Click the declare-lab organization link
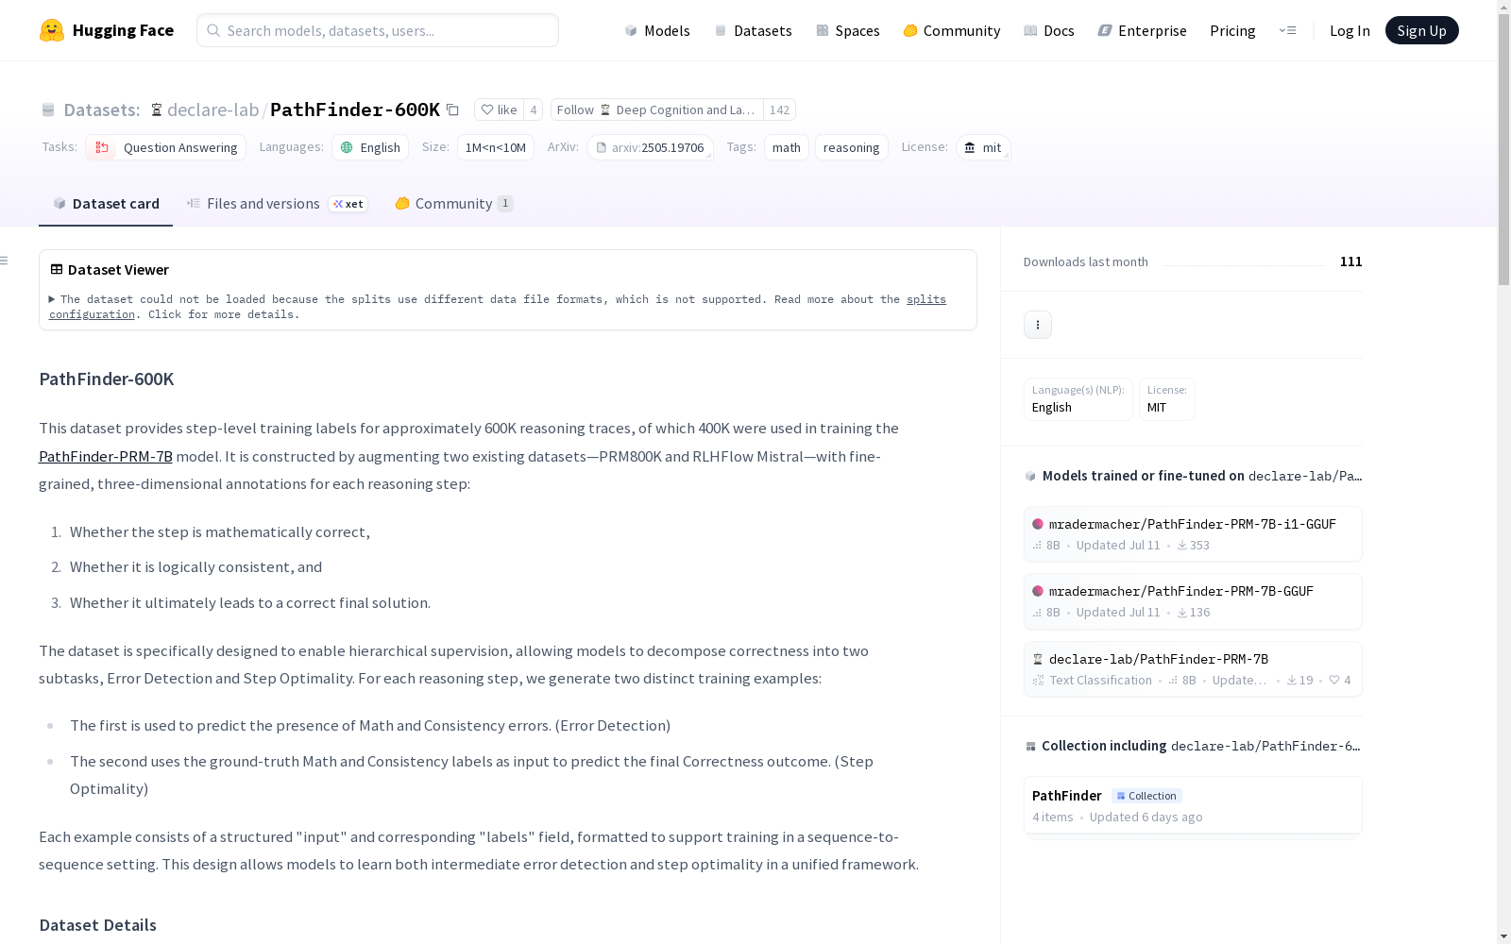 [x=212, y=110]
